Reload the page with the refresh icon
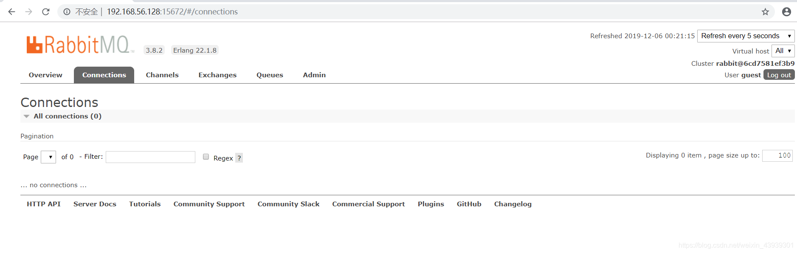Viewport: 797px width, 253px height. coord(46,11)
